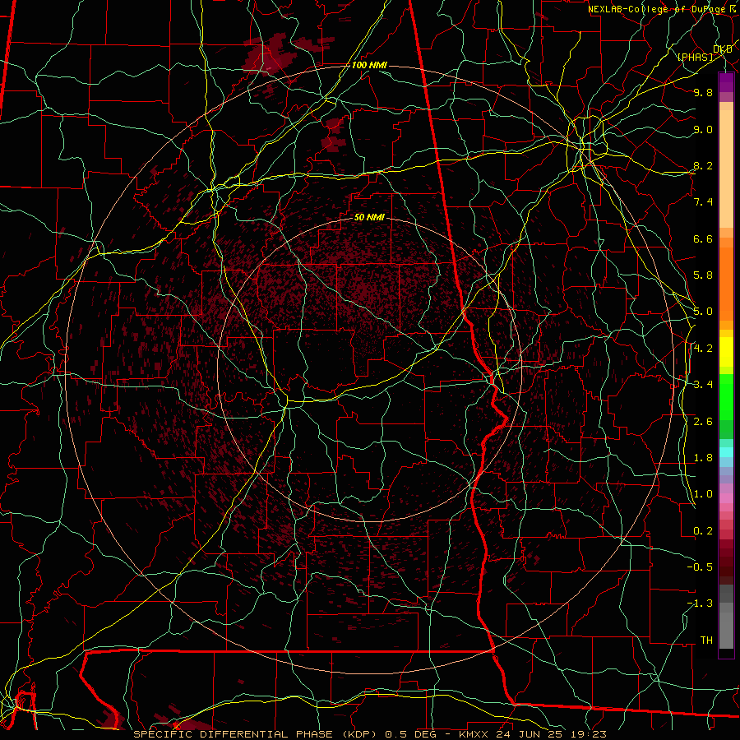Select the bright green color bar segment
Image resolution: width=740 pixels, height=740 pixels.
(726, 396)
